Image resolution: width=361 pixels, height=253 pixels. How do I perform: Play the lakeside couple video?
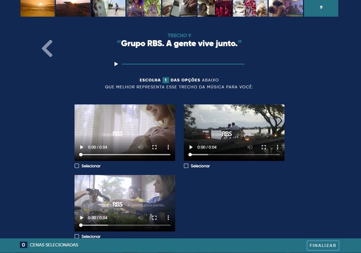pyautogui.click(x=191, y=147)
